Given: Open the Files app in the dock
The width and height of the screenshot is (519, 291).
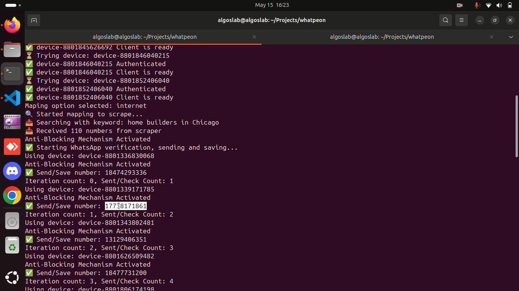Looking at the screenshot, I should point(12,49).
